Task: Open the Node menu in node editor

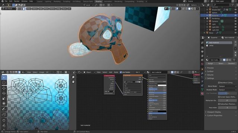Action: point(116,72)
